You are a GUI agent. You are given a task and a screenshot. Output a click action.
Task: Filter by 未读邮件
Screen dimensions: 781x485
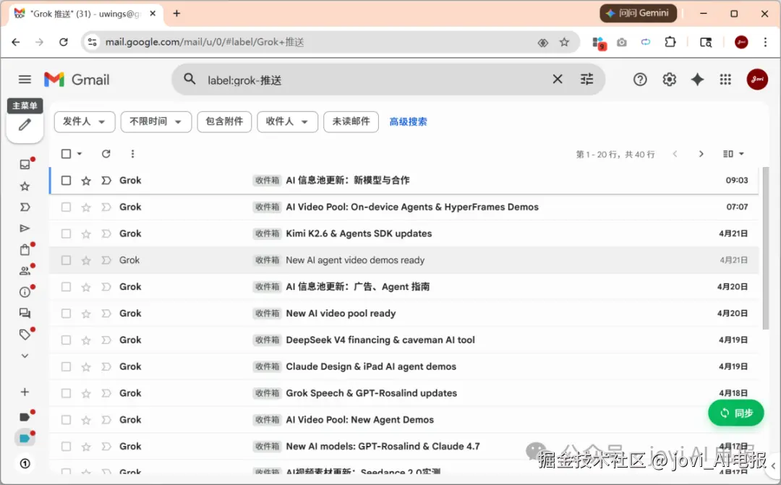click(351, 121)
